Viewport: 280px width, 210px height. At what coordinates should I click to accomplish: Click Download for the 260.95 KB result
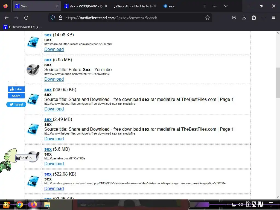tap(54, 109)
